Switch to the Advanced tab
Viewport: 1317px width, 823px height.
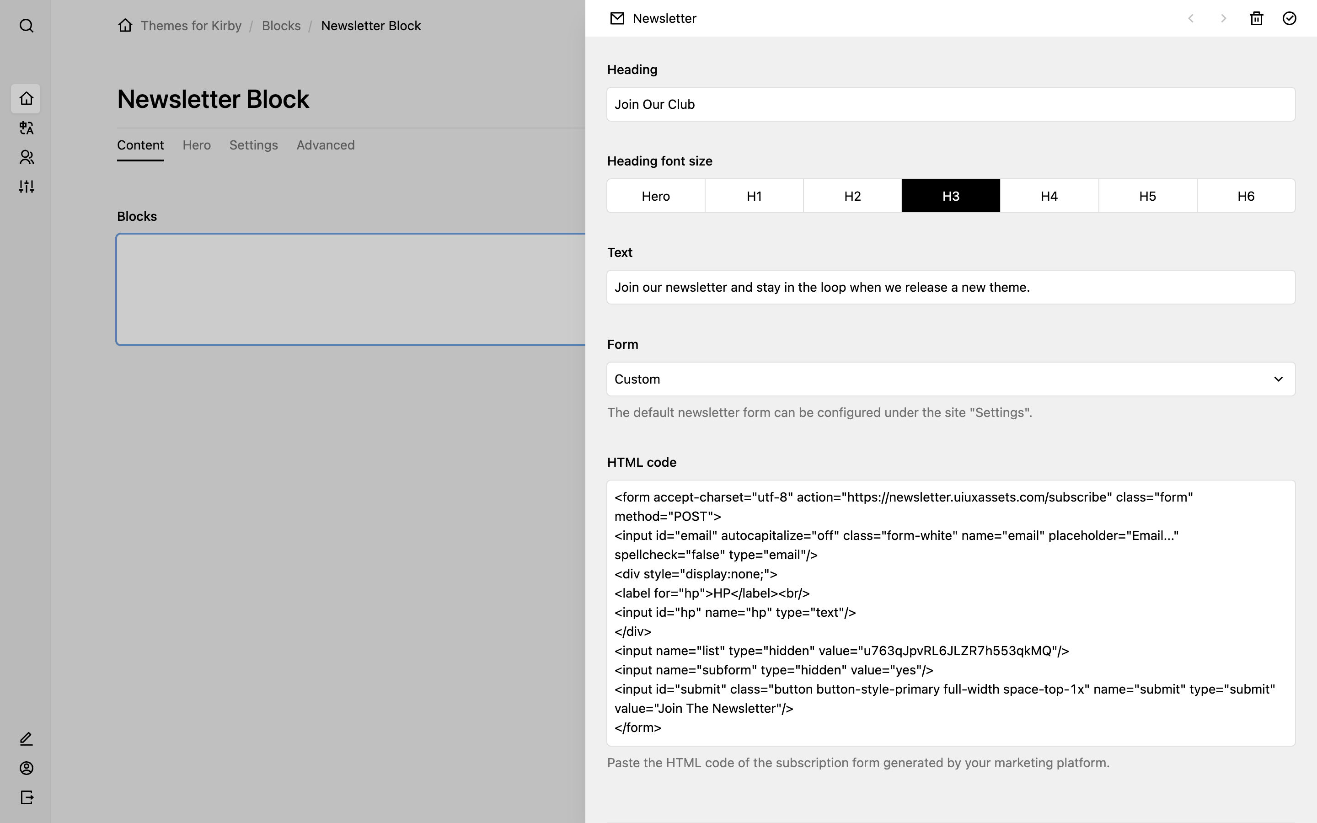pyautogui.click(x=326, y=145)
